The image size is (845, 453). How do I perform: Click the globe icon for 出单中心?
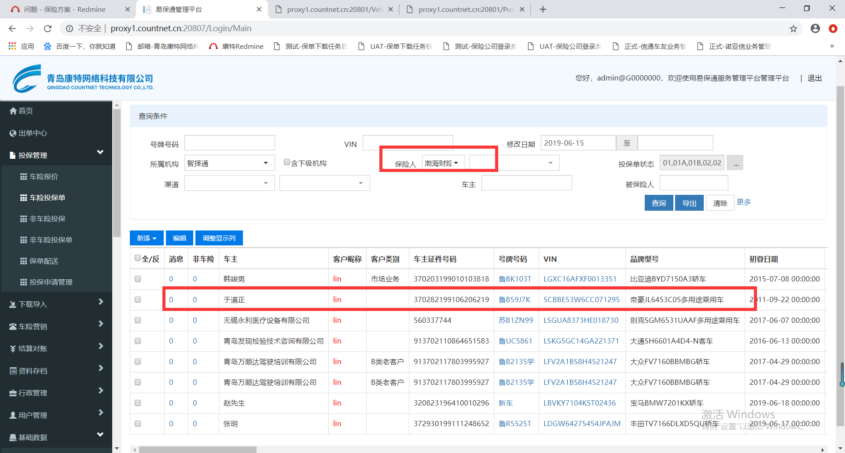[13, 133]
